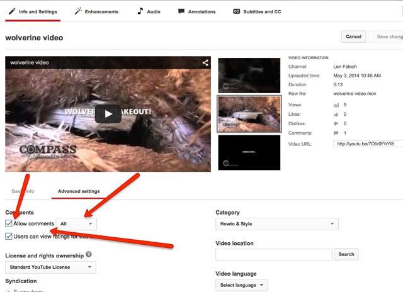Click the wolverine video page heading

point(34,38)
